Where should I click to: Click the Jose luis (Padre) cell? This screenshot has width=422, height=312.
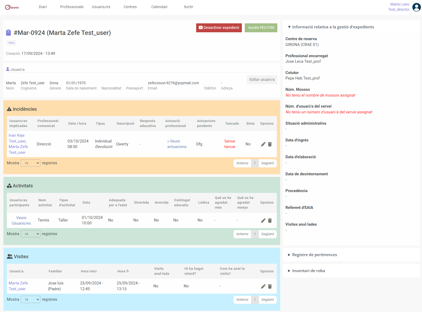[56, 286]
